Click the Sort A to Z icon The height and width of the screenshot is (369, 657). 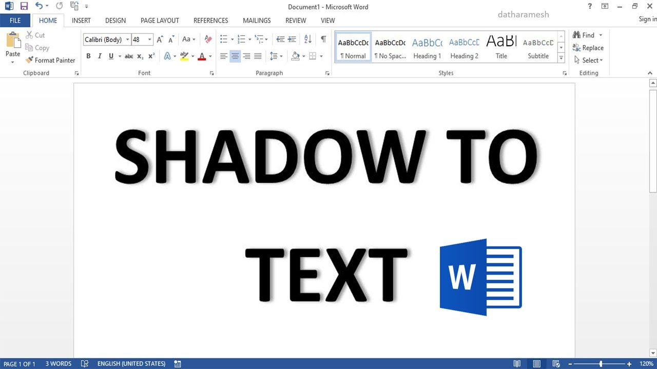(x=307, y=39)
